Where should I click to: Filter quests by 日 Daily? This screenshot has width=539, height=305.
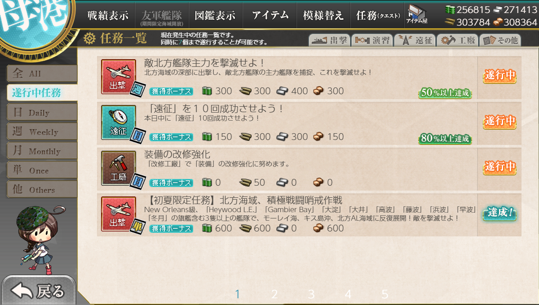click(42, 112)
